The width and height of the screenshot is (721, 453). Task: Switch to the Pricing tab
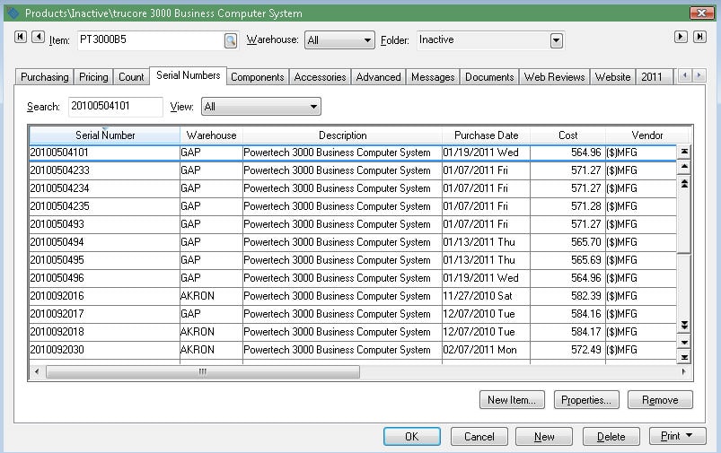93,77
